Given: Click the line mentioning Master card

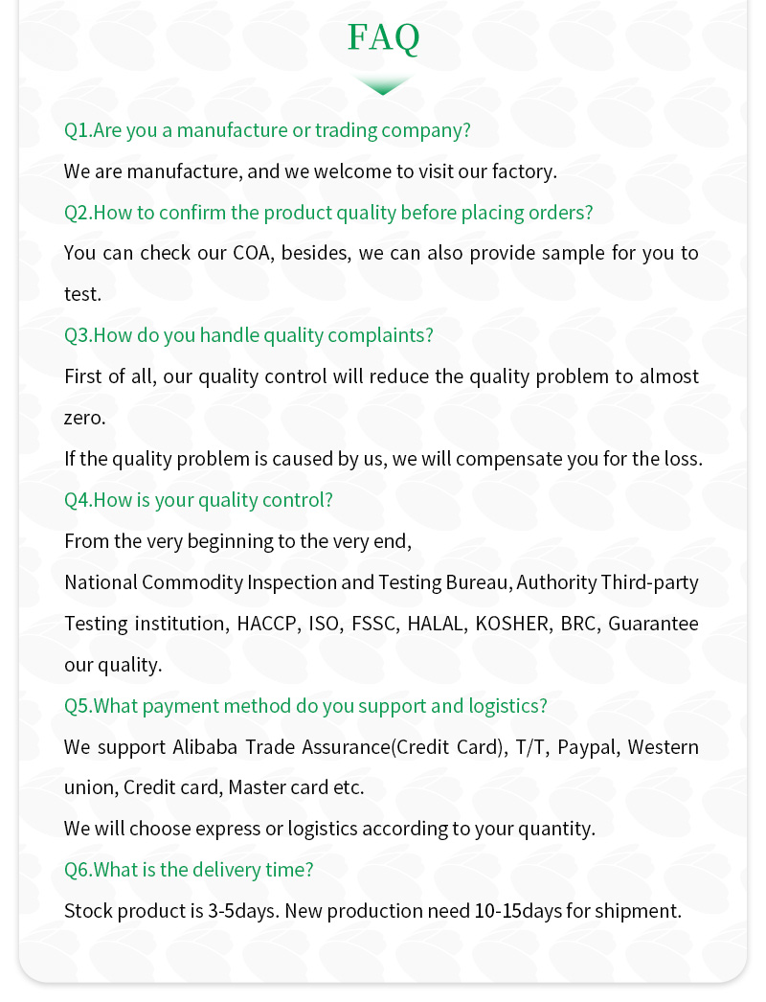Looking at the screenshot, I should tap(214, 788).
